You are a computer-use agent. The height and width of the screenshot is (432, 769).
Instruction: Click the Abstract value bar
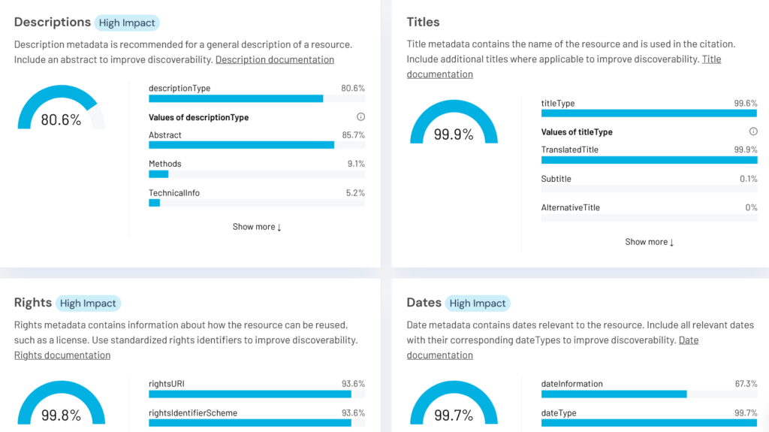[x=257, y=145]
